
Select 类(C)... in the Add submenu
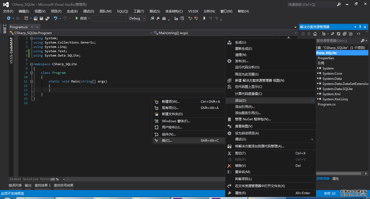click(167, 141)
